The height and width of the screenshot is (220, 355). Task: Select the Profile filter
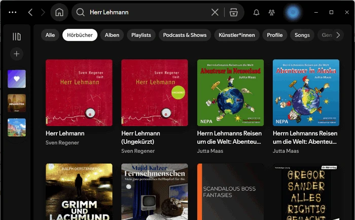pos(275,35)
